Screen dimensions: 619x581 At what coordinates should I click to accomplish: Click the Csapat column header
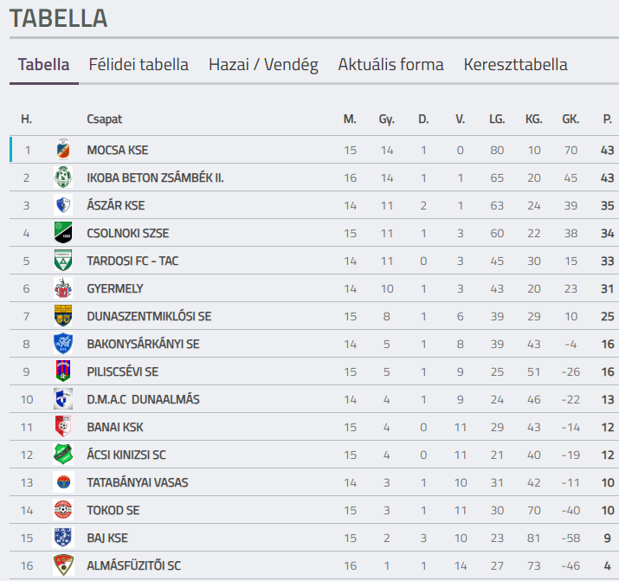(x=104, y=119)
